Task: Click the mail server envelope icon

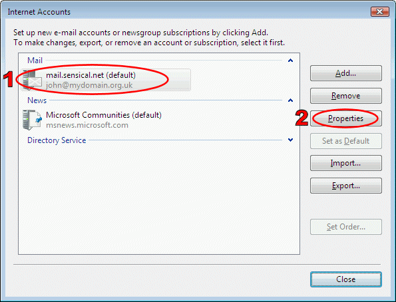Action: click(x=32, y=80)
